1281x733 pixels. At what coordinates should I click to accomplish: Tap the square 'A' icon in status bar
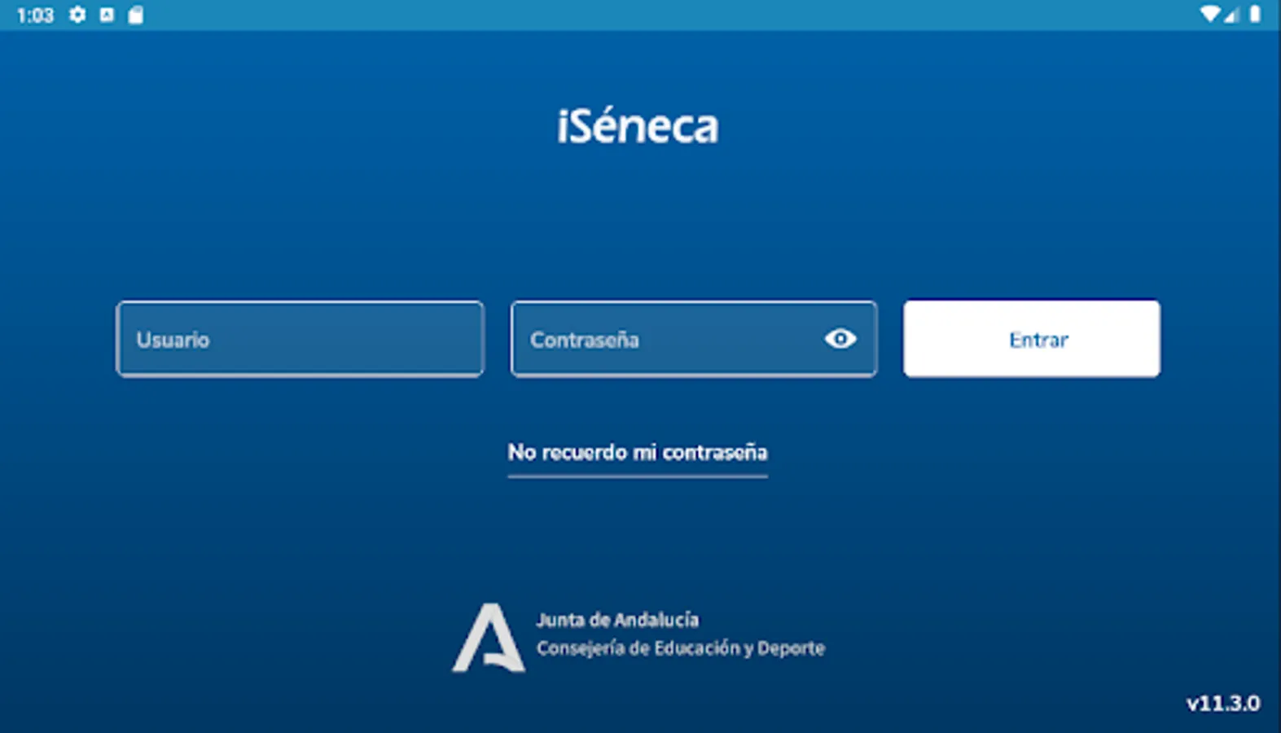click(x=107, y=15)
